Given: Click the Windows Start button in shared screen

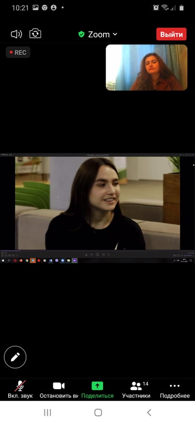Looking at the screenshot, I should coord(3,260).
